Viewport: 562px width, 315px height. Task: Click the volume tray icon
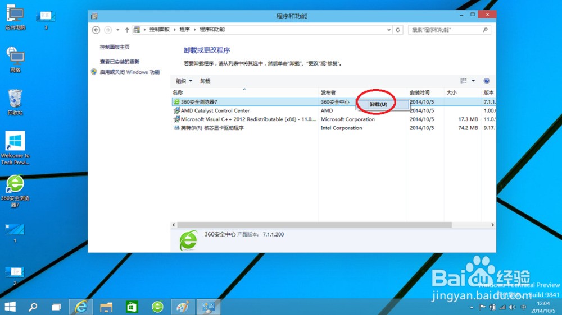(512, 307)
